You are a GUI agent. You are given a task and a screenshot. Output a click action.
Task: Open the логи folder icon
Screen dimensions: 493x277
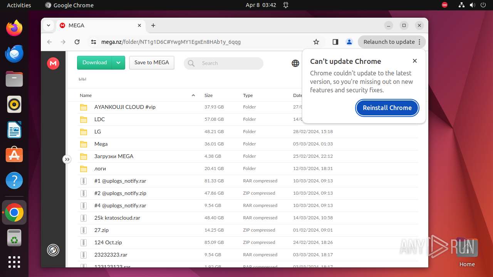pos(84,169)
